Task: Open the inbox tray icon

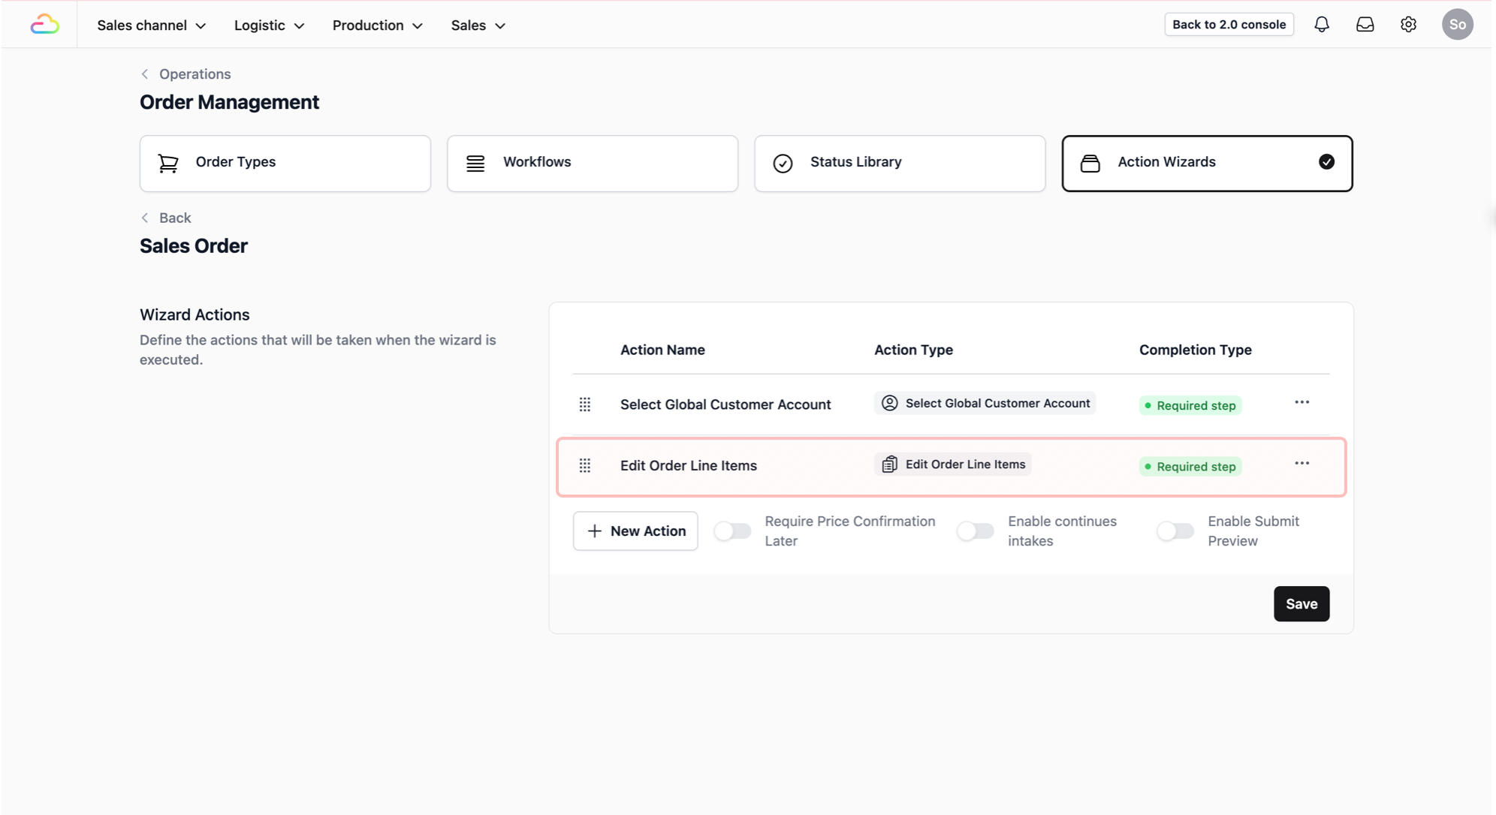Action: [x=1365, y=25]
